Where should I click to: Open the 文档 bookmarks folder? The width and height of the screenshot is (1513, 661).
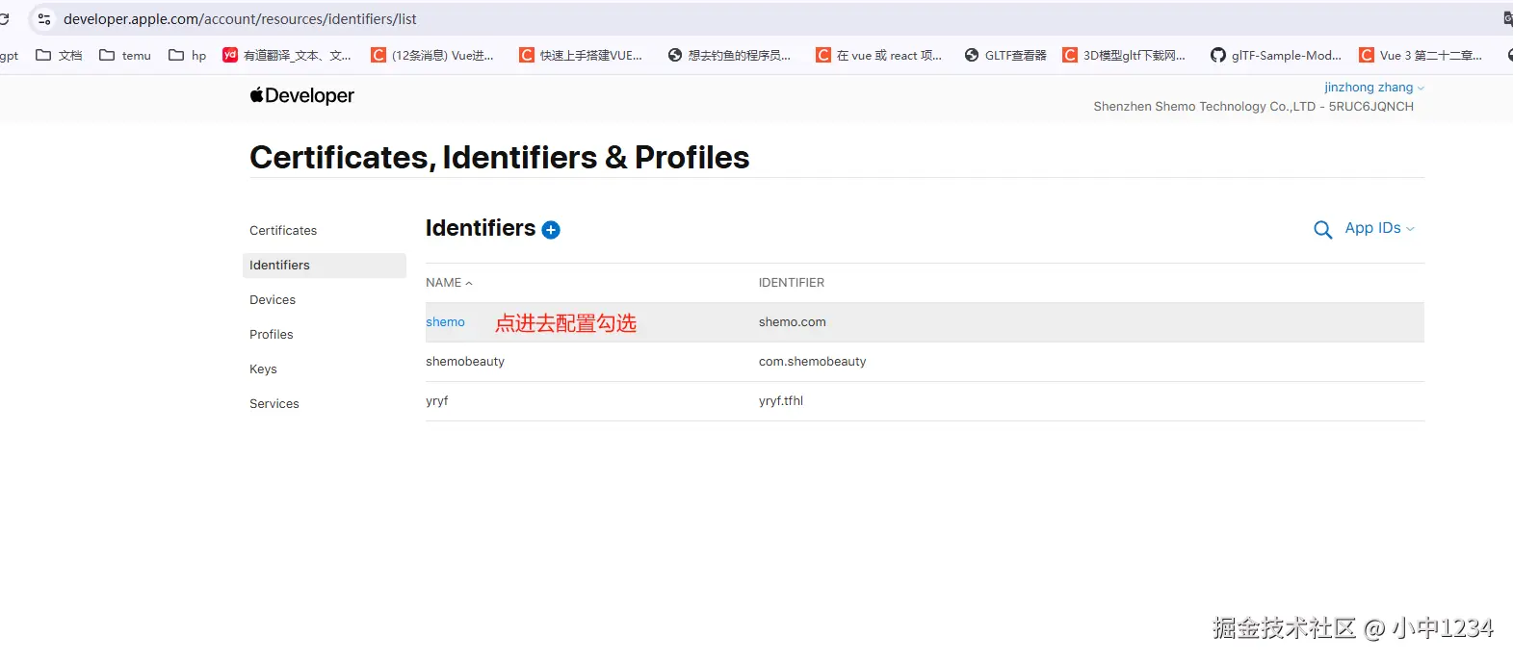click(59, 56)
